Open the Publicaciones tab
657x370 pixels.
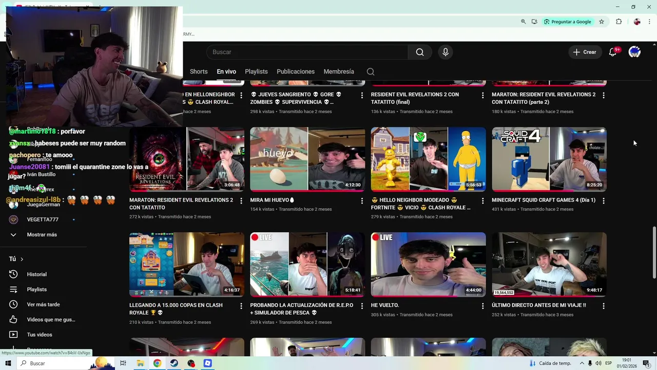(296, 71)
